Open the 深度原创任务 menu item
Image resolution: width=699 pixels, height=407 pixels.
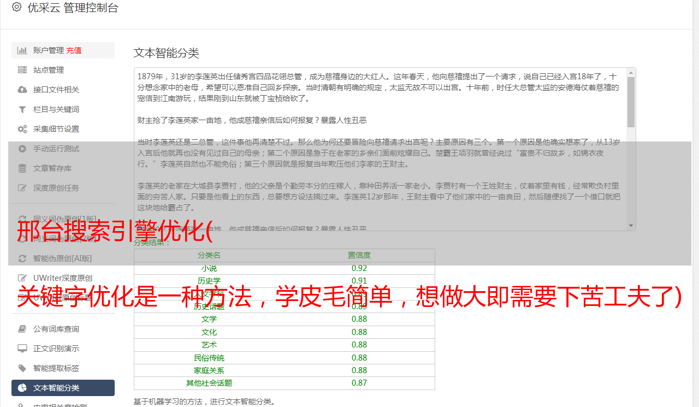(56, 188)
